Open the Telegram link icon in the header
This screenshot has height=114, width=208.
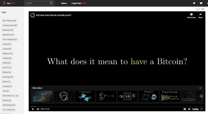click(x=194, y=3)
